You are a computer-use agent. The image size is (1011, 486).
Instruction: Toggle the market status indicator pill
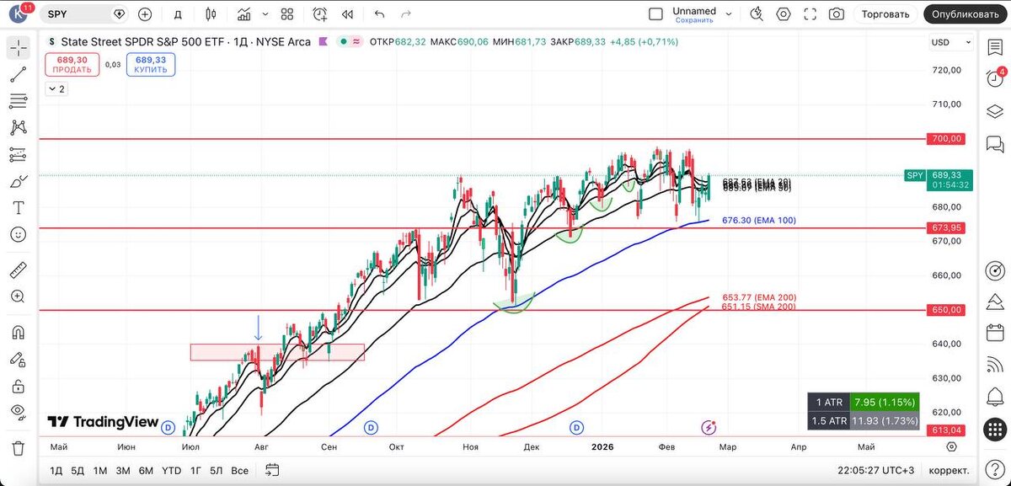tap(350, 42)
